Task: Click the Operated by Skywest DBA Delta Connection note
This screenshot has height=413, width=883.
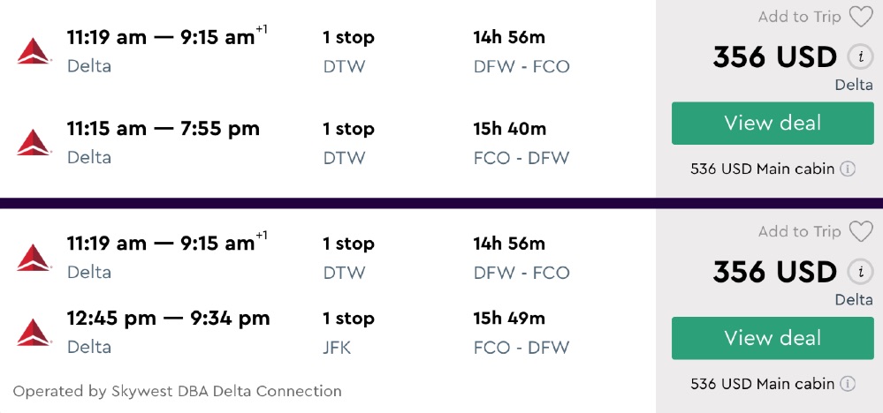Action: (x=177, y=391)
